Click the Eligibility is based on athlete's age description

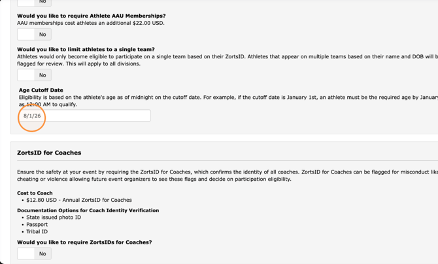229,101
